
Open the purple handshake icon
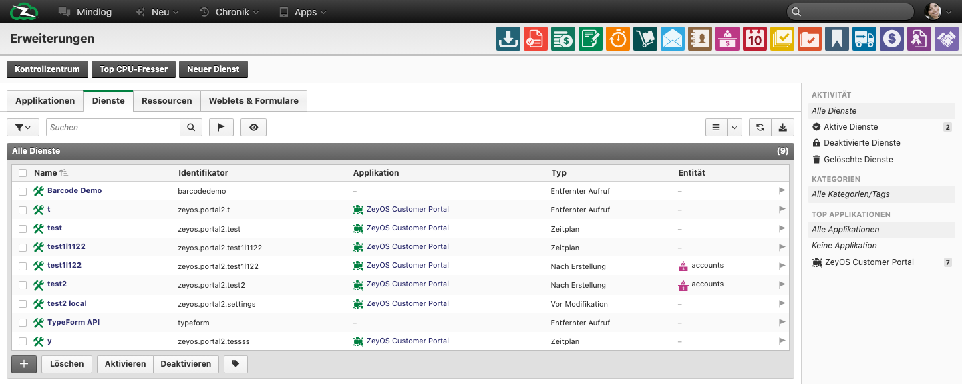coord(947,39)
